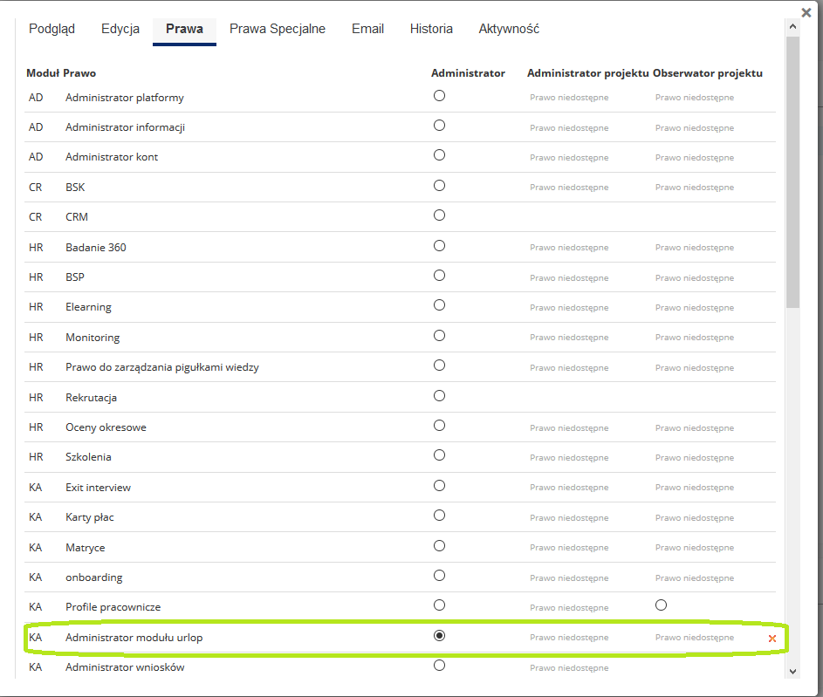Screen dimensions: 823x697
Task: Toggle the selected Administrator modułu urlop radio
Action: (x=439, y=636)
